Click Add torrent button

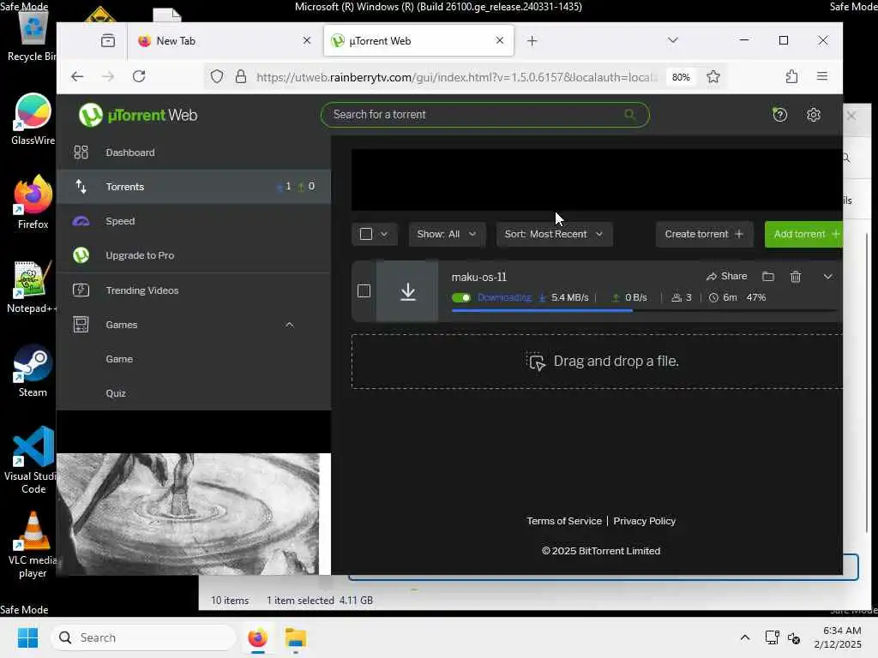click(803, 234)
